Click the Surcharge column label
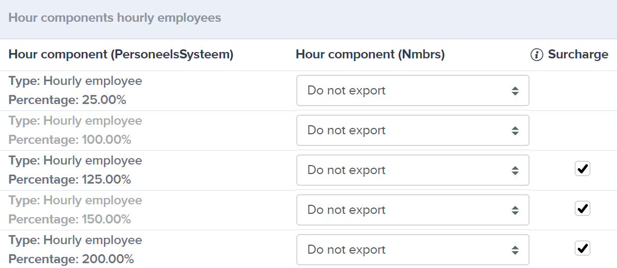 tap(578, 55)
